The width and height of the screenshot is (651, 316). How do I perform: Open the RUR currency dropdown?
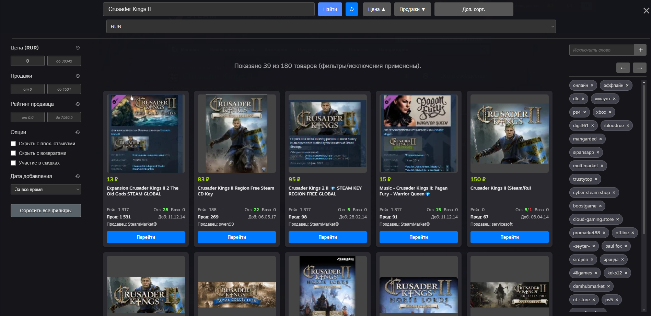[331, 26]
